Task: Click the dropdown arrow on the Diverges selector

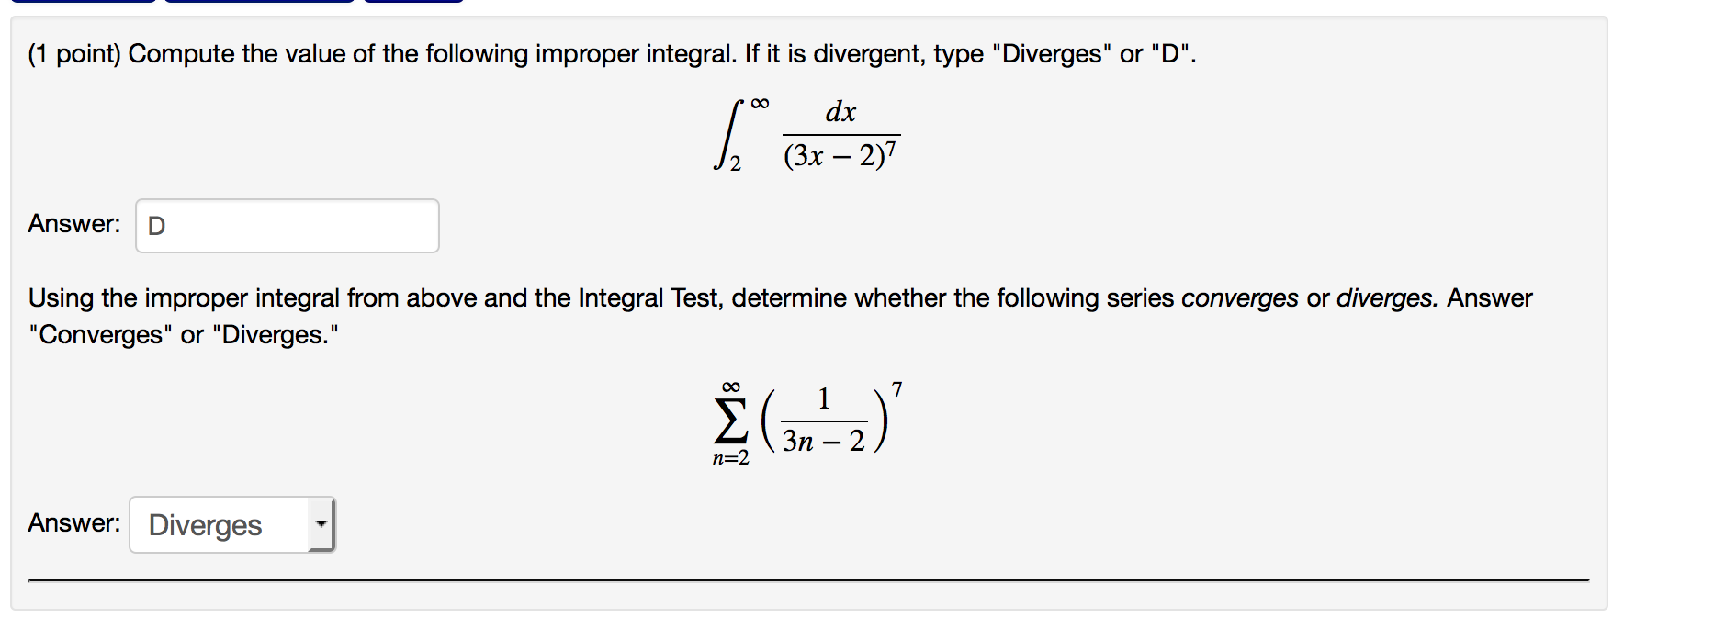Action: point(321,524)
